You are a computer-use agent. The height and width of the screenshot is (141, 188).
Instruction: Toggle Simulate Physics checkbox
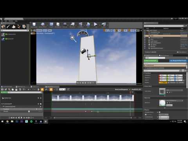click(159, 112)
